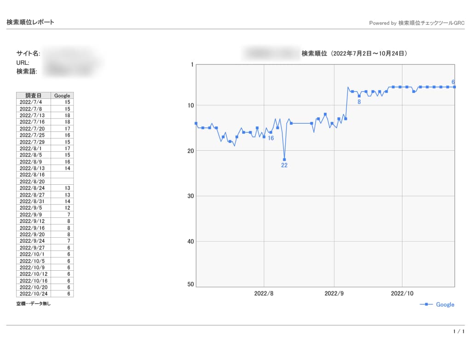Click the rank value in the 2022/8/5 row
Screen dimensions: 471x353
point(67,155)
